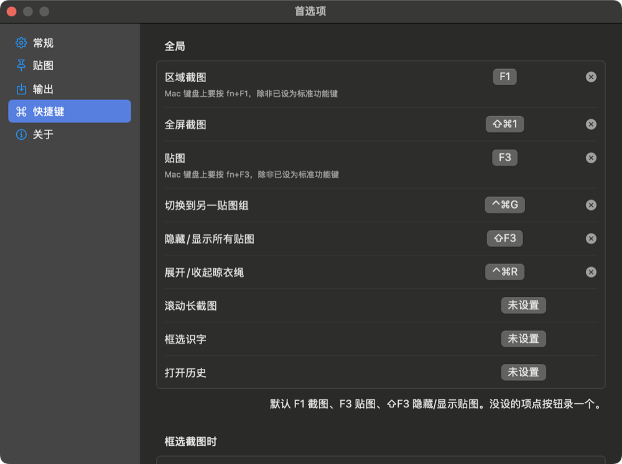Click the info icon next to 关于

click(21, 134)
